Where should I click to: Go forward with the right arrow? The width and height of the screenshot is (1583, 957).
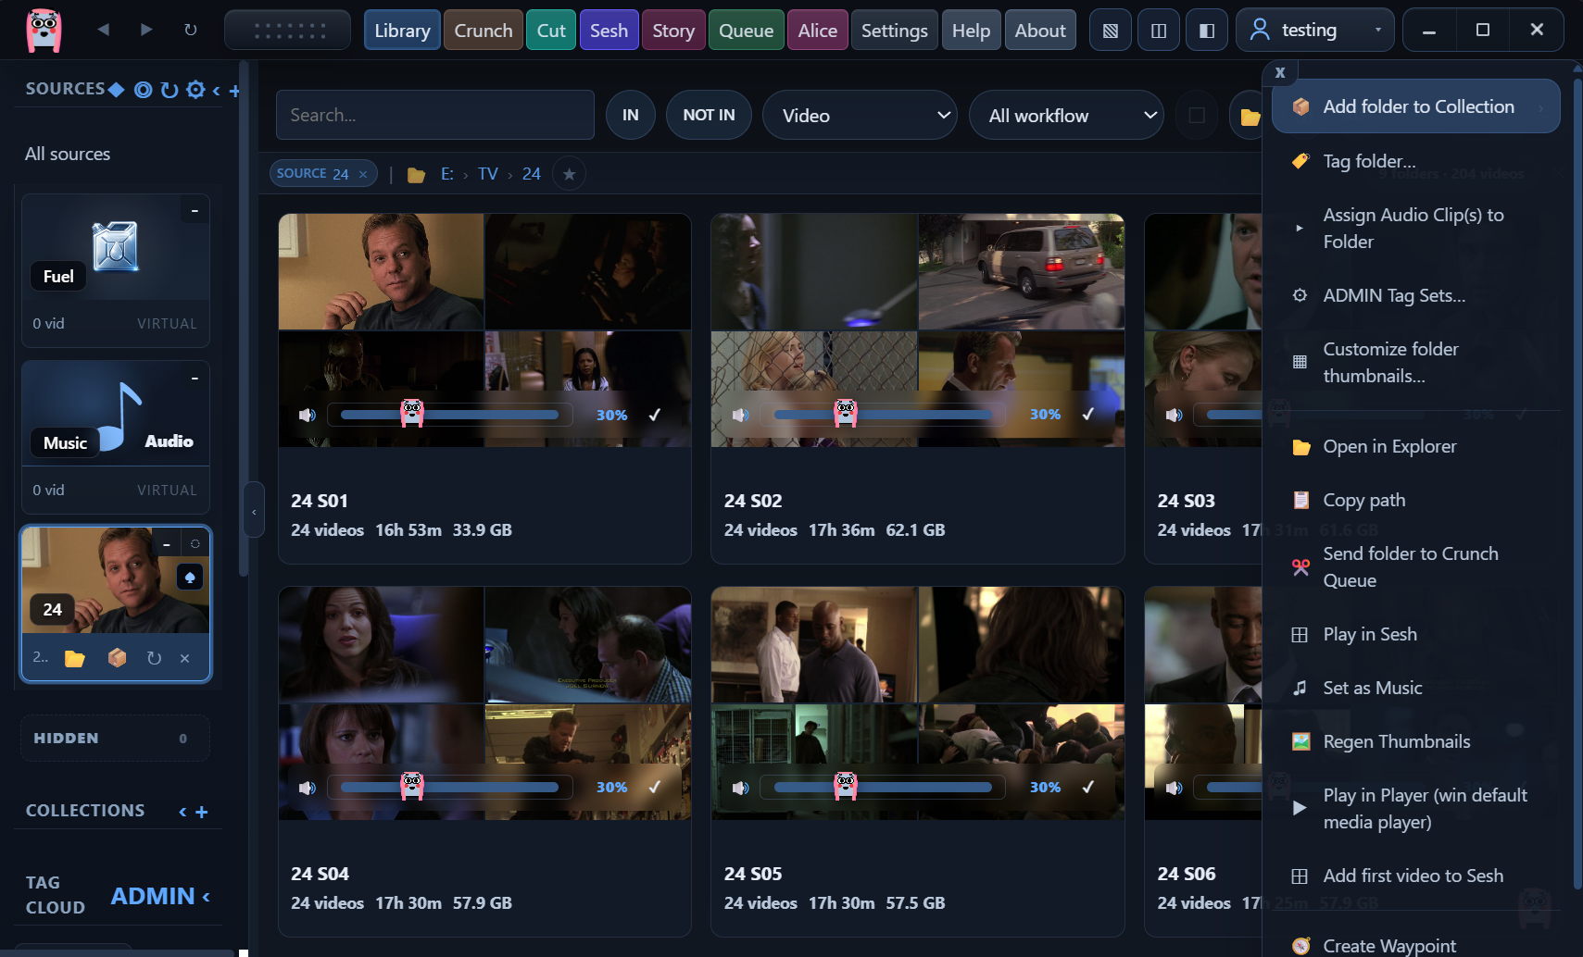[146, 30]
